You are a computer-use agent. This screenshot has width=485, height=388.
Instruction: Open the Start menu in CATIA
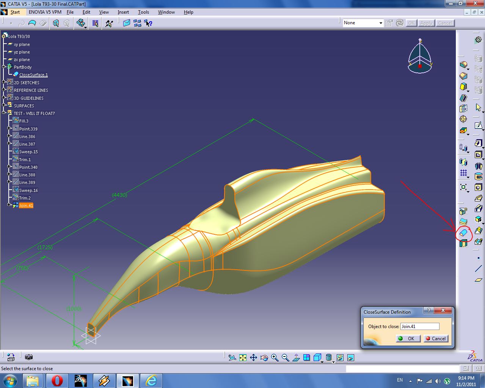(x=15, y=12)
